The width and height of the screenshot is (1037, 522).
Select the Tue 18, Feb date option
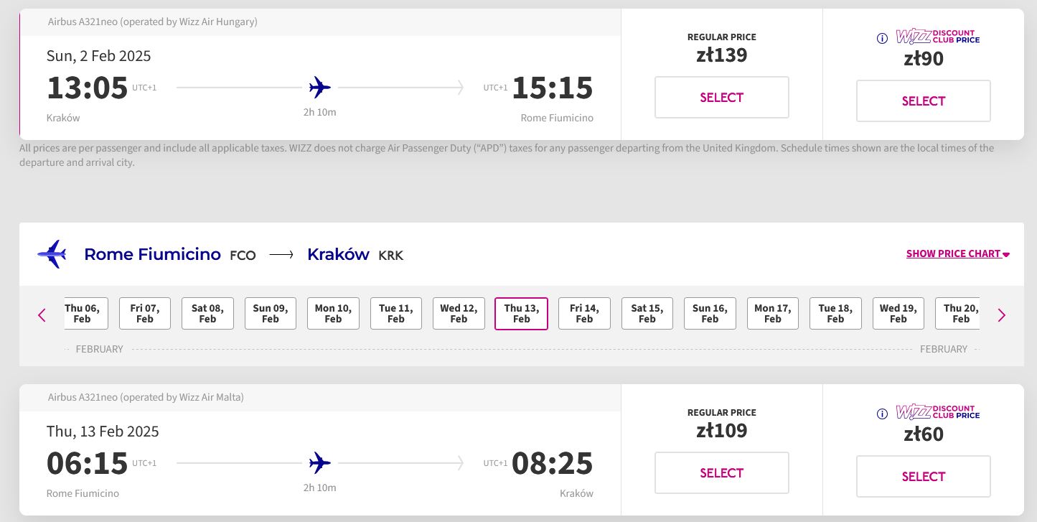pyautogui.click(x=835, y=314)
